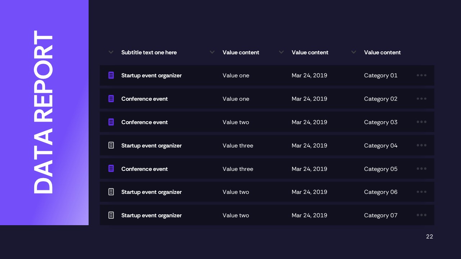Click the purple document icon in the Category 05 row
This screenshot has height=259, width=461.
pos(111,169)
